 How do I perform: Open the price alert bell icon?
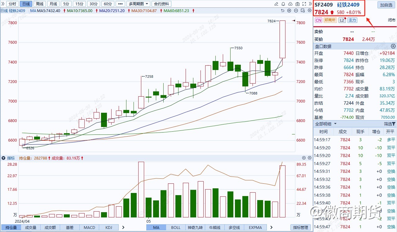click(x=284, y=4)
